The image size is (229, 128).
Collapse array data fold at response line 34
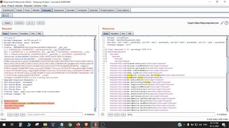(x=106, y=61)
